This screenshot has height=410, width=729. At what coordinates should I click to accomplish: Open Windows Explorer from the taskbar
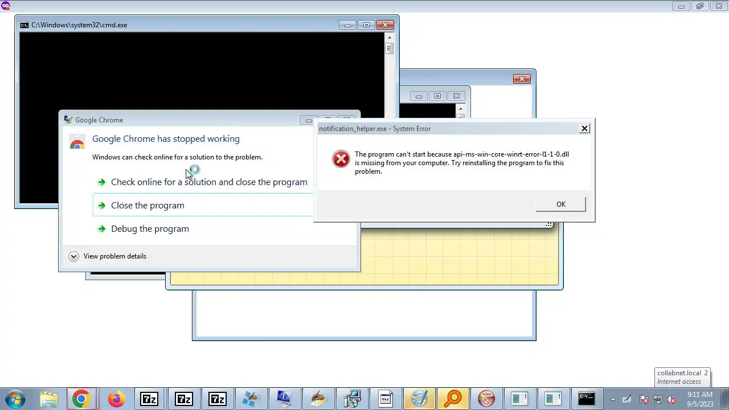tap(49, 399)
